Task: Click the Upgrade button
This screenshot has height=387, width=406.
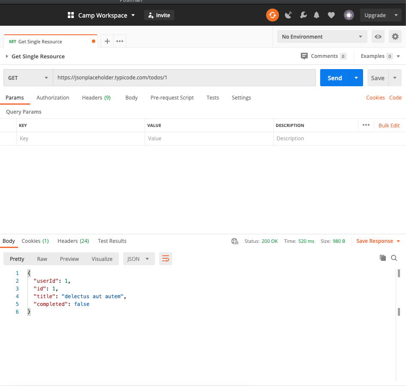Action: pyautogui.click(x=375, y=15)
